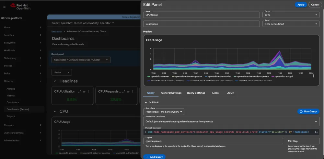
Task: Click the 39.8% CPU Requests value
Action: 116,99
